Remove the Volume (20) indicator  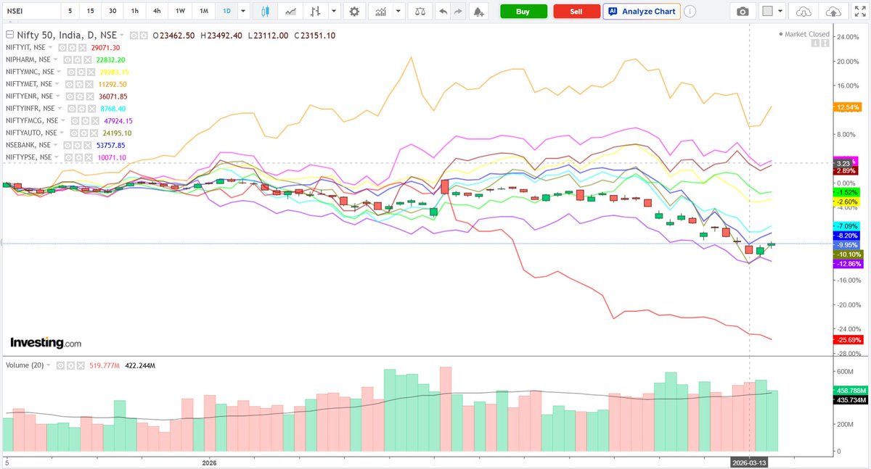coord(81,365)
